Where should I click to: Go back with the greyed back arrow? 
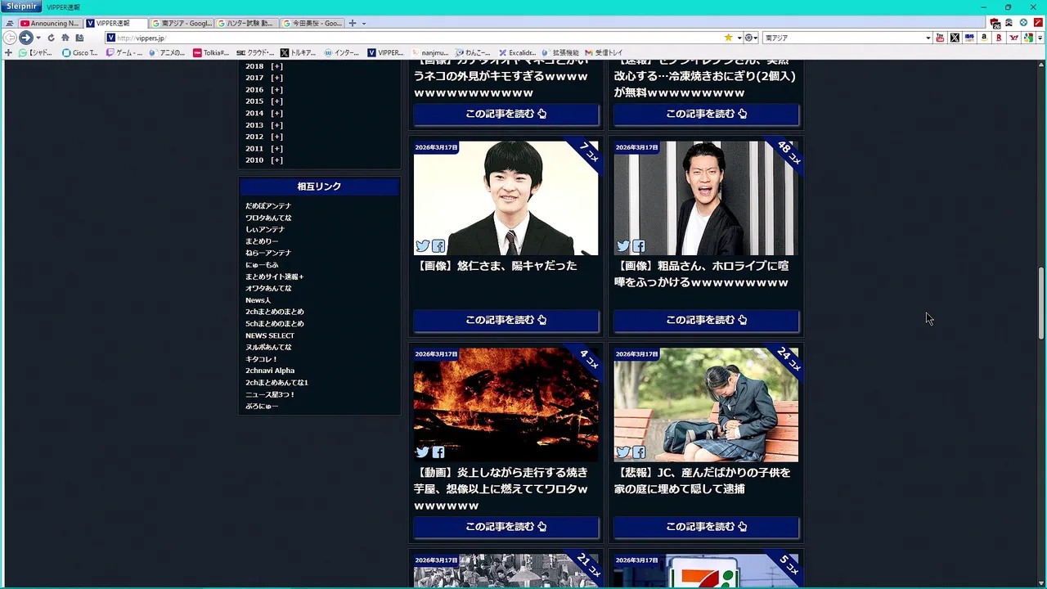pos(10,38)
